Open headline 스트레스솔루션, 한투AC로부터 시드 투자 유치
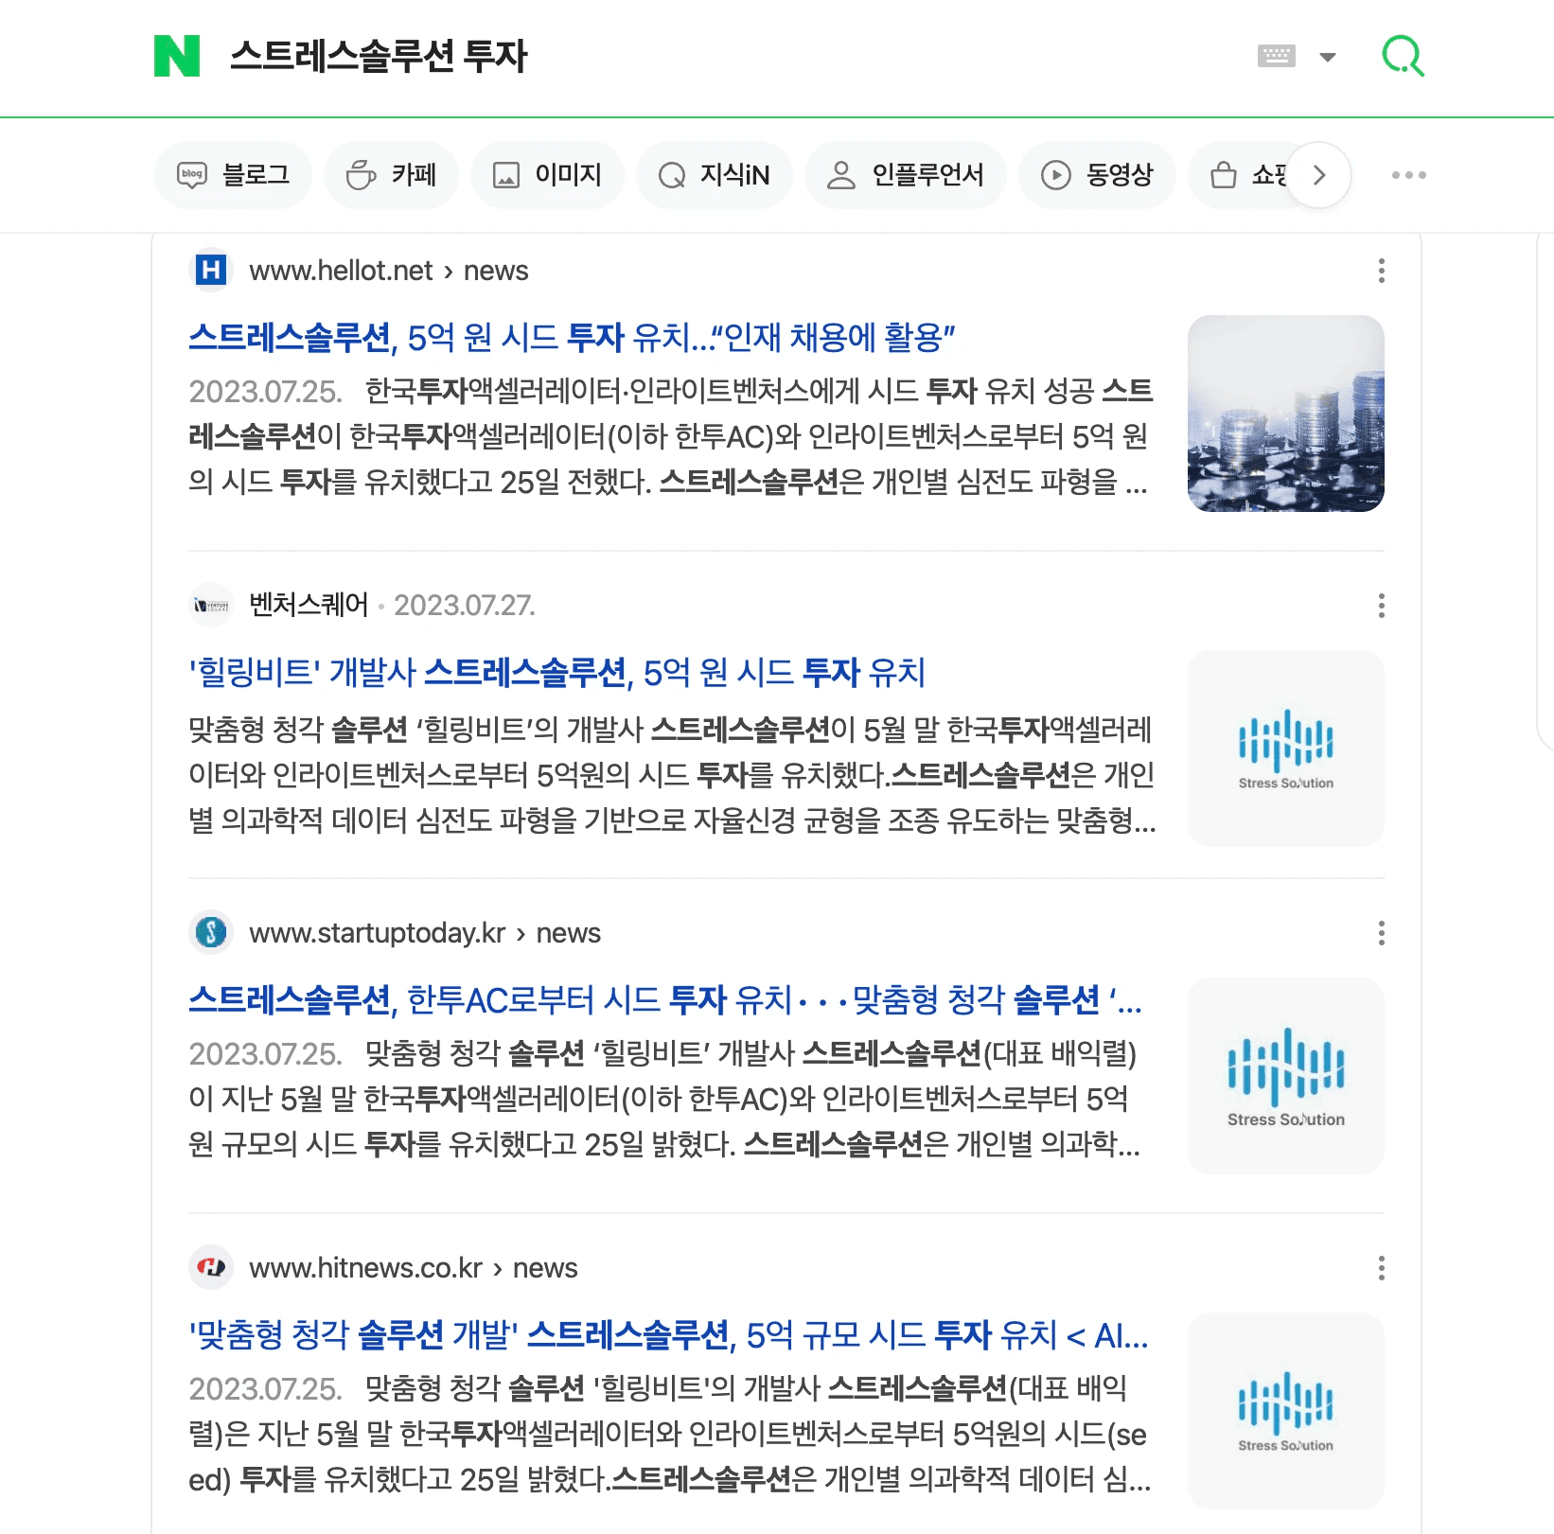The image size is (1554, 1534). [665, 1000]
